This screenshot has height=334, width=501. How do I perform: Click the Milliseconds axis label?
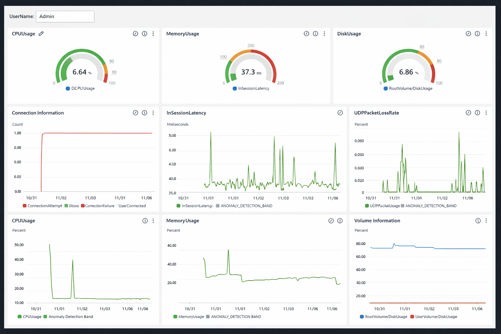[x=178, y=124]
